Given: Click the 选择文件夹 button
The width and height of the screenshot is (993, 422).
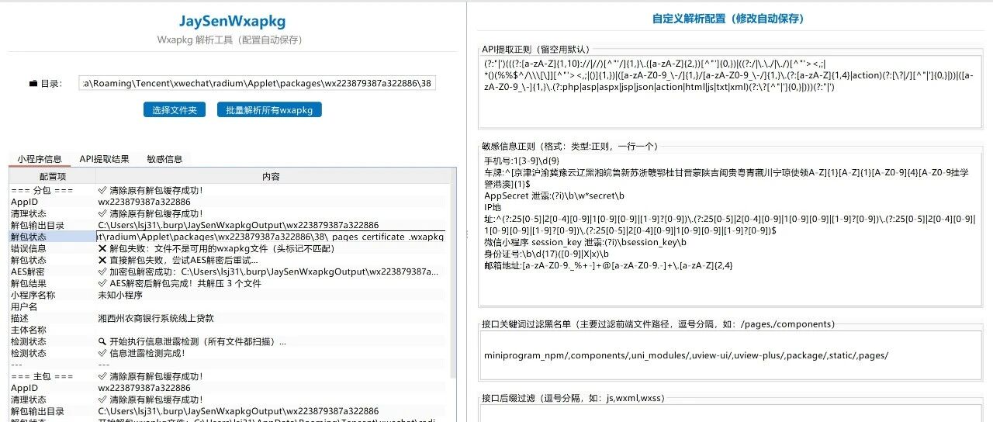Looking at the screenshot, I should 175,110.
